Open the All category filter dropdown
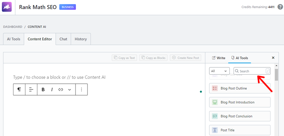Image resolution: width=284 pixels, height=136 pixels. [x=219, y=71]
